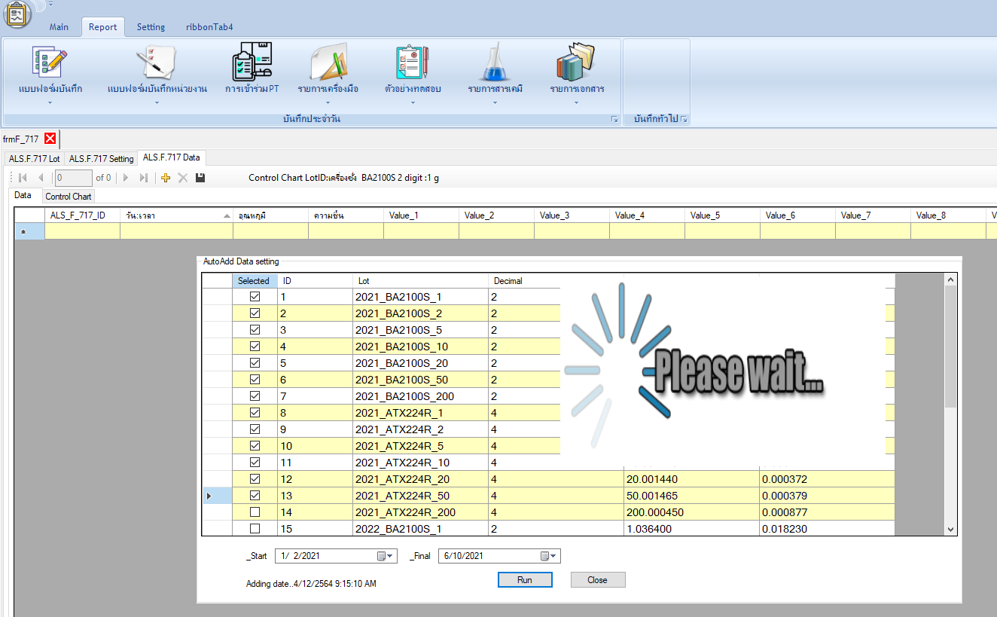Switch to the Setting ribbon tab

point(151,27)
